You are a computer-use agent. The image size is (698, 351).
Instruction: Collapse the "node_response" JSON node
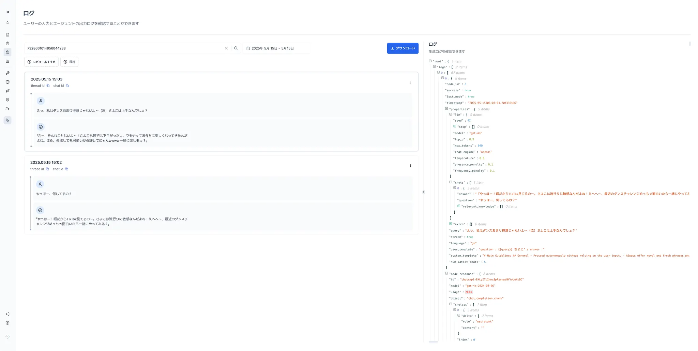click(446, 273)
